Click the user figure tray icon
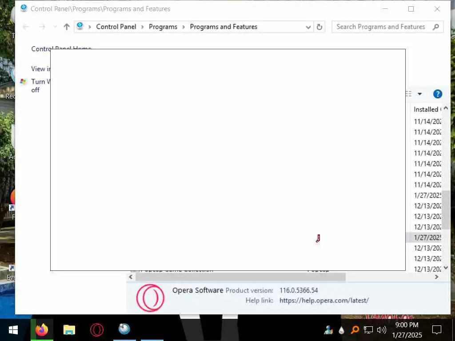 328,330
